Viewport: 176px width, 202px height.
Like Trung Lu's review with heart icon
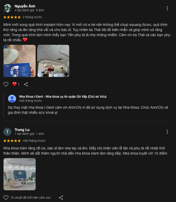pyautogui.click(x=6, y=197)
